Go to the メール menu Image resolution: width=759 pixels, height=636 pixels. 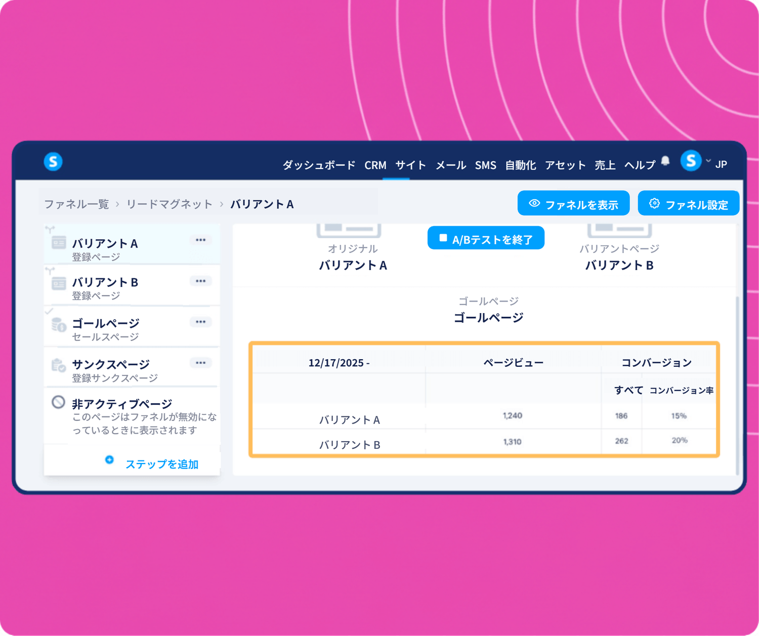pyautogui.click(x=451, y=165)
